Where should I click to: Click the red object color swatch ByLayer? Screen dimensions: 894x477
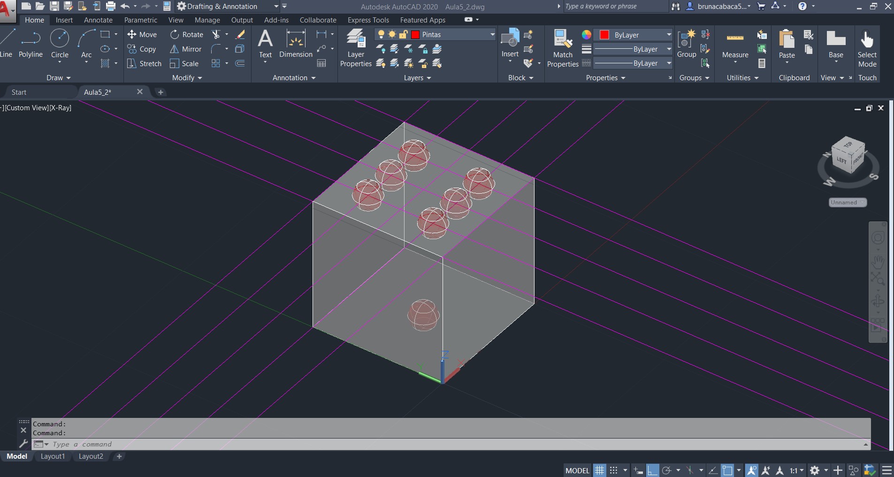tap(604, 35)
